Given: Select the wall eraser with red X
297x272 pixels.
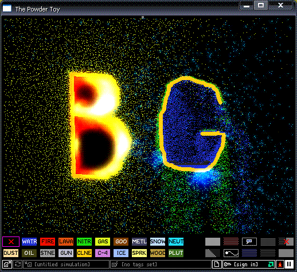Looking at the screenshot, I should [286, 242].
